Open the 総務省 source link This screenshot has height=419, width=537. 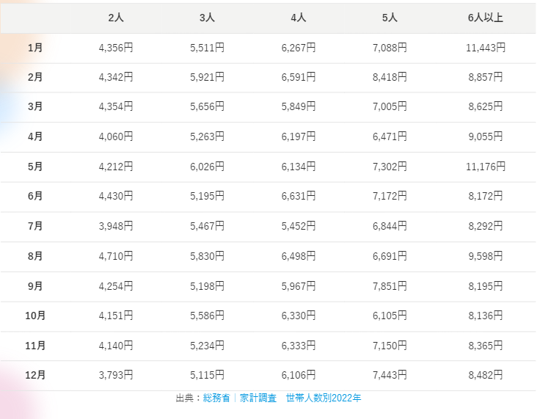coord(216,398)
